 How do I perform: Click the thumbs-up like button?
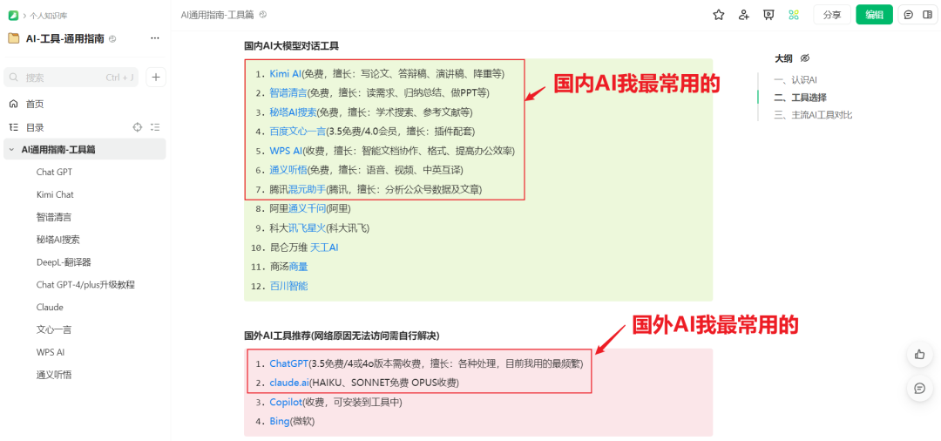(919, 355)
